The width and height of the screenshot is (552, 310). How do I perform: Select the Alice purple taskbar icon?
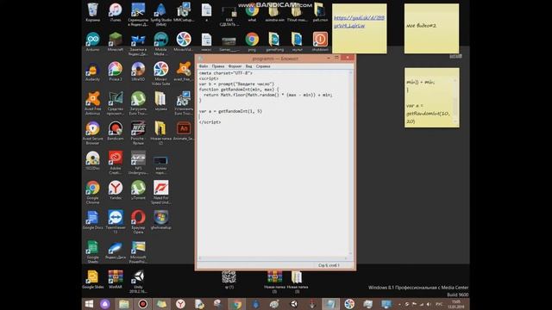coord(105,304)
